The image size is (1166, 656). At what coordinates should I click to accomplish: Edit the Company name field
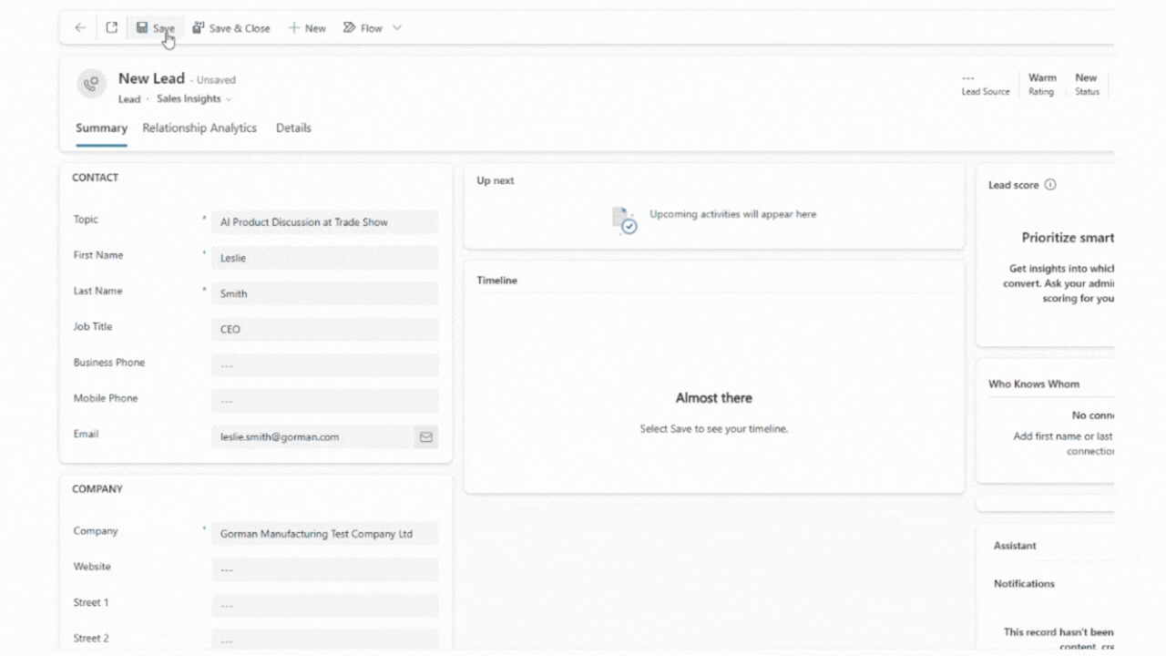325,534
